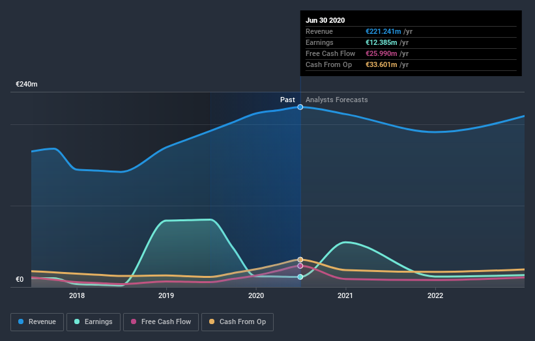Click the €33.601m cash from op value
This screenshot has width=535, height=341.
(x=381, y=64)
